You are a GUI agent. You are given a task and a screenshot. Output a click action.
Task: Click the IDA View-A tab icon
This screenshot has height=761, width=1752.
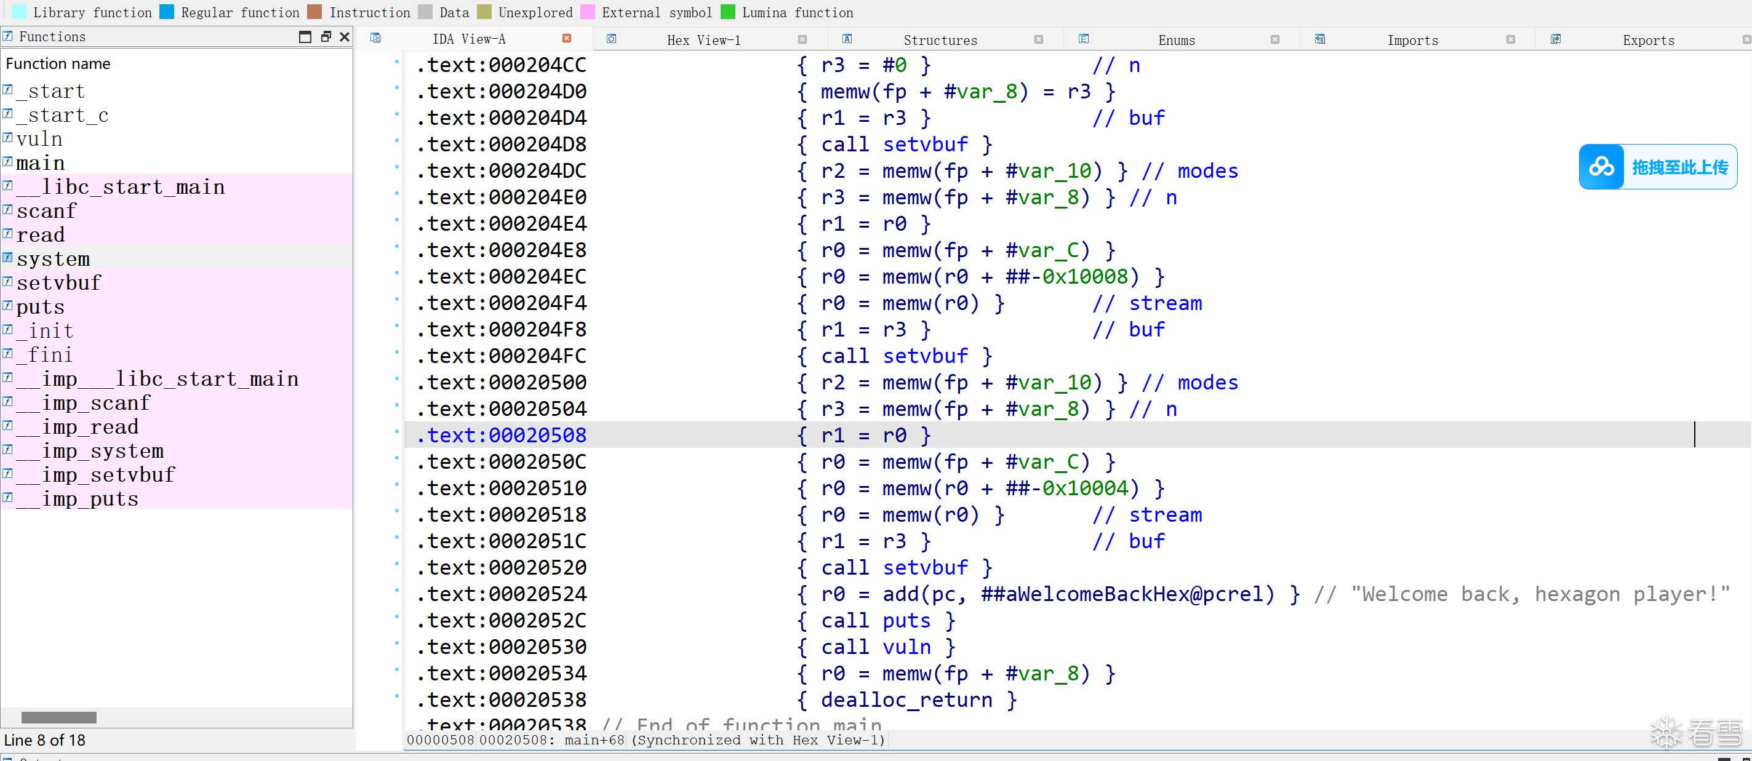pyautogui.click(x=375, y=38)
